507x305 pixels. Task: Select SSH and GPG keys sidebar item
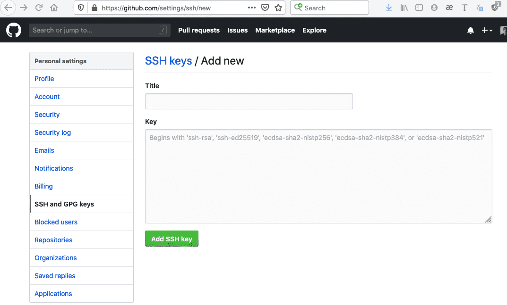81,204
